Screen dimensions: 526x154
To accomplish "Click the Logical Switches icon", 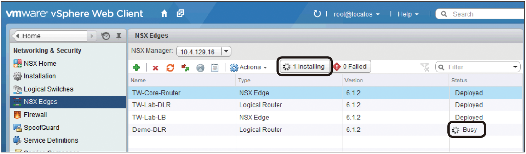I will coord(18,89).
